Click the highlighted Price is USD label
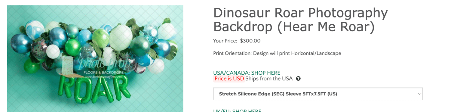This screenshot has width=451, height=112. click(x=229, y=79)
